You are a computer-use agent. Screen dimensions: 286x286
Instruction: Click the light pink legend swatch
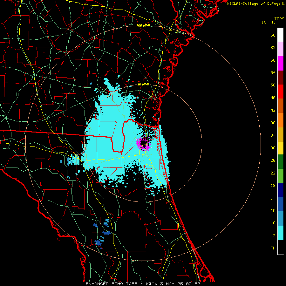(281, 49)
